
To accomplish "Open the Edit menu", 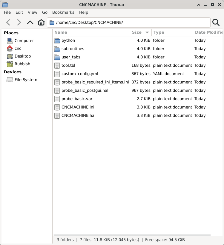I will [19, 12].
